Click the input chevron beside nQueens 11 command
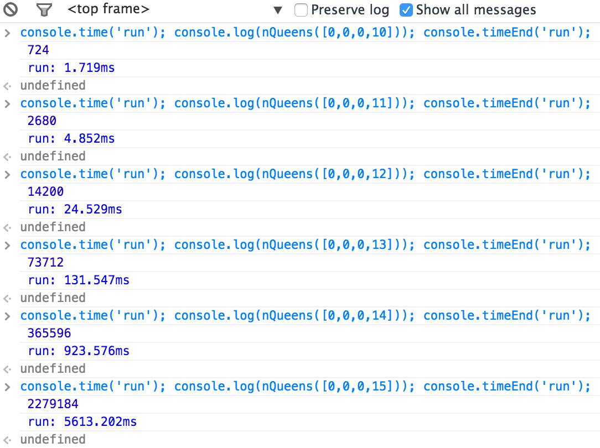This screenshot has width=600, height=448. coord(7,104)
